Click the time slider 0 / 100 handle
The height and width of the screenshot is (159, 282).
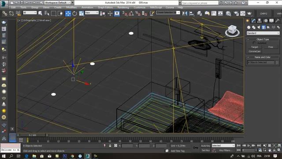coord(33,135)
